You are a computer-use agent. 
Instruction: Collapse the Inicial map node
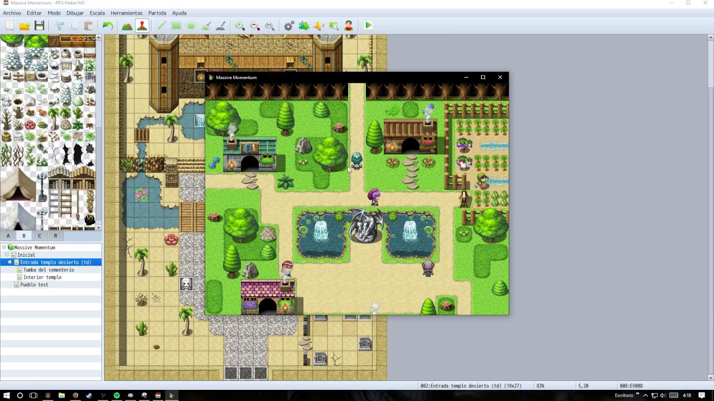click(x=7, y=255)
